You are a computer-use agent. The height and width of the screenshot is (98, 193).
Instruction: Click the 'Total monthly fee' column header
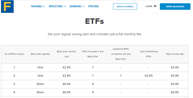[175, 54]
